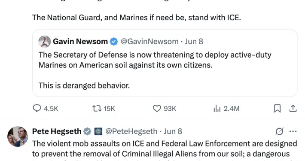Bookmark this tweet
Viewport: 305px width, 161px height.
277,109
